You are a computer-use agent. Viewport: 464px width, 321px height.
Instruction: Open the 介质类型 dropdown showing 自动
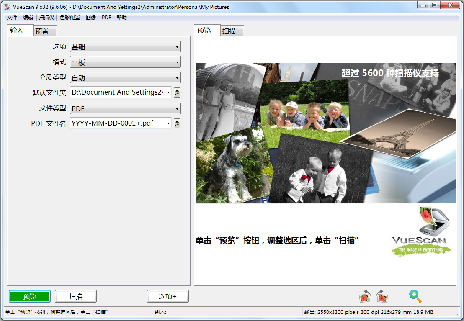[x=126, y=77]
